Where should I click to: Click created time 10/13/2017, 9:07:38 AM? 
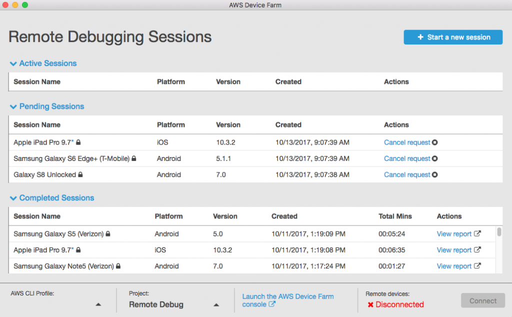point(312,174)
